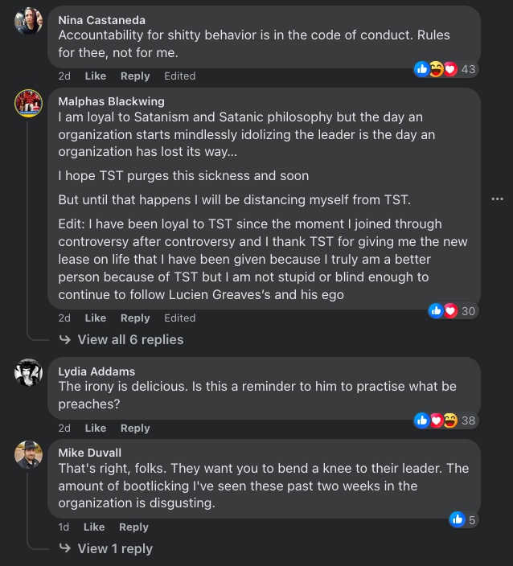513x566 pixels.
Task: View edit history of Nina's comment
Action: [179, 76]
